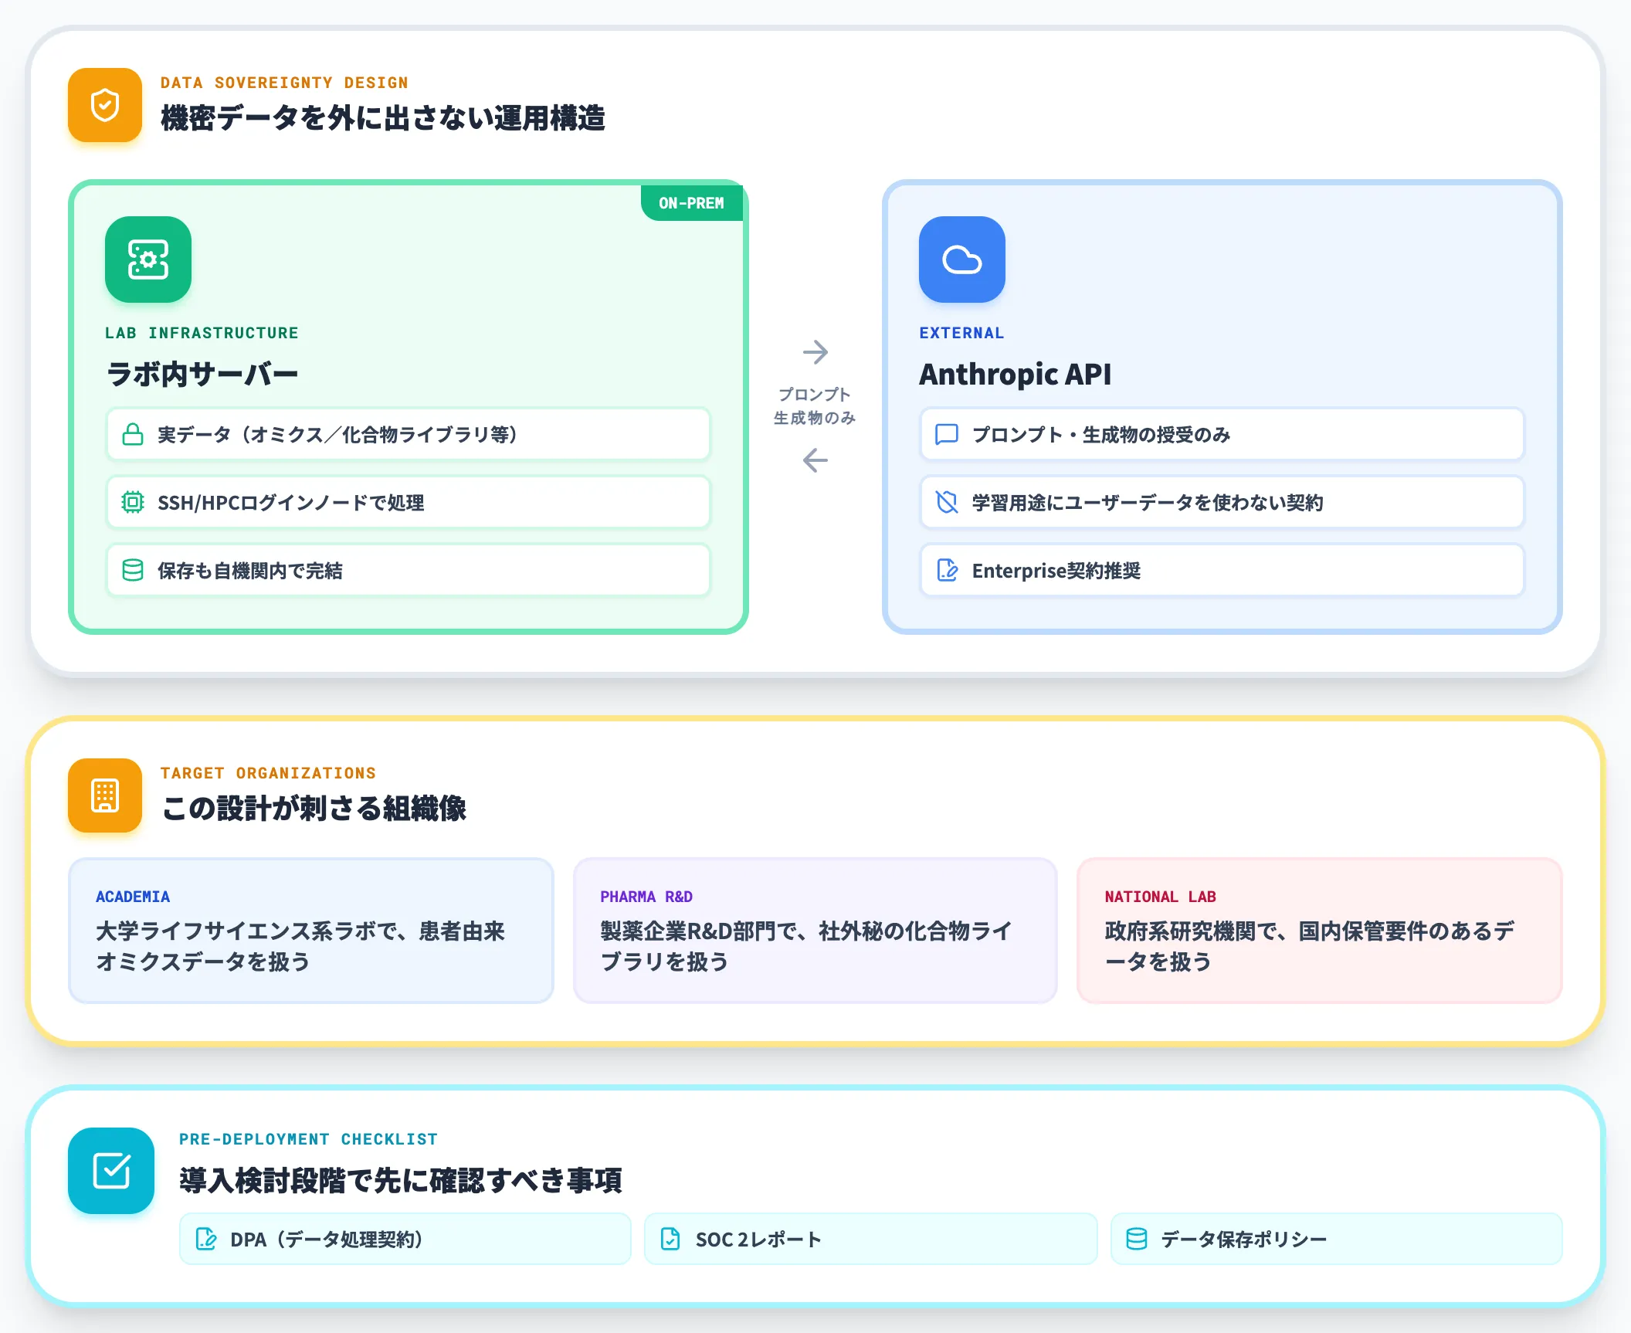Screen dimensions: 1631x1333
Task: Select the 保存も自機関内で完結 row
Action: (x=409, y=571)
